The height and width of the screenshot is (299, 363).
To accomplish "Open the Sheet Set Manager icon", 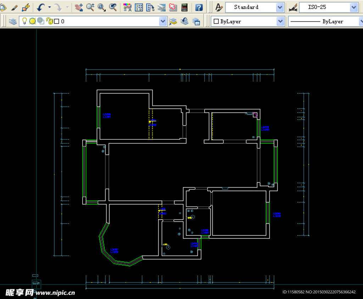I will coord(161,8).
